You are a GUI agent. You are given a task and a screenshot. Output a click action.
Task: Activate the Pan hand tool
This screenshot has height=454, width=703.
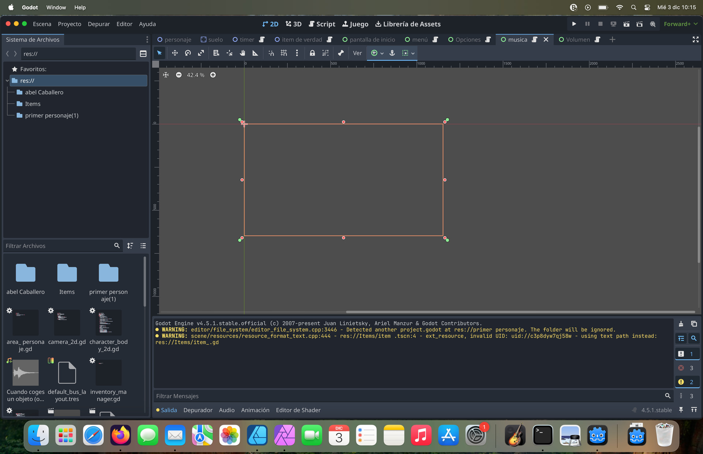242,53
